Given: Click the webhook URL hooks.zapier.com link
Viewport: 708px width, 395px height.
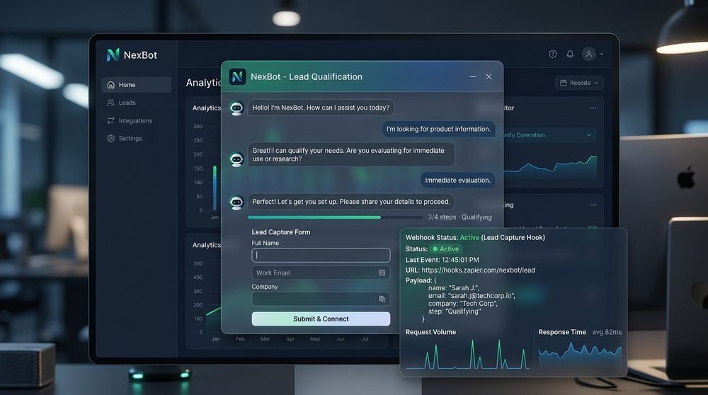Looking at the screenshot, I should (x=478, y=270).
